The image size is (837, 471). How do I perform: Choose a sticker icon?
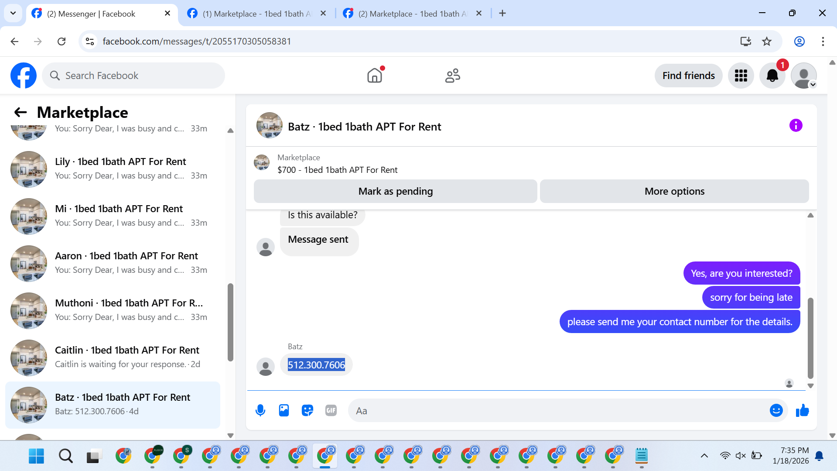point(307,411)
